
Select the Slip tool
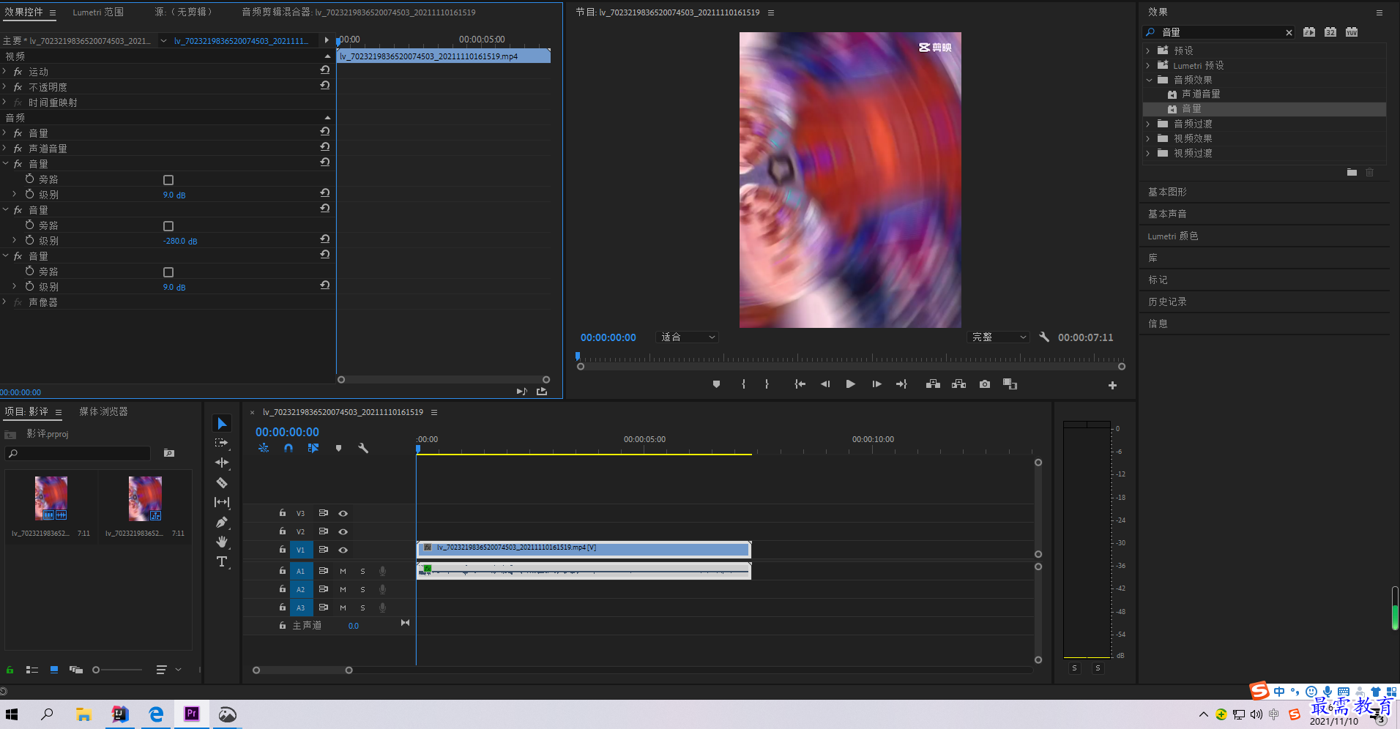(222, 502)
